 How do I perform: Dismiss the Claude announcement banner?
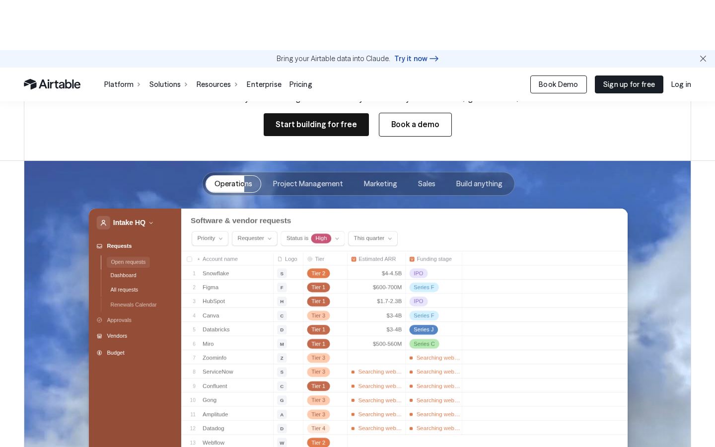(703, 59)
